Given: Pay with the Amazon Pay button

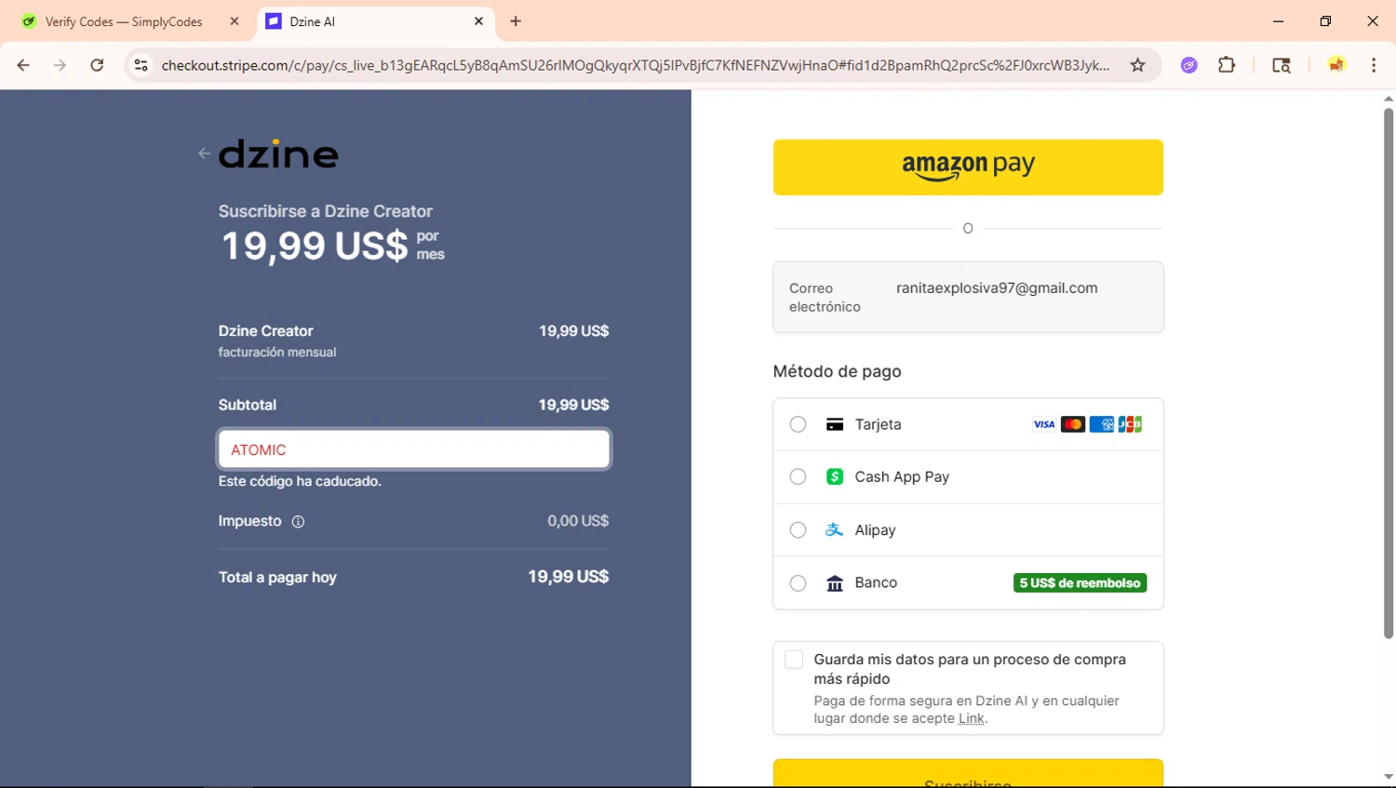Looking at the screenshot, I should tap(968, 167).
